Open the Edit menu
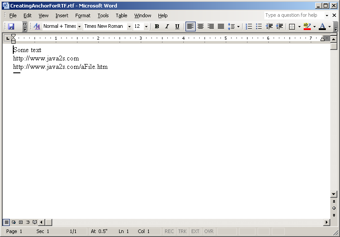Viewport: 340px width, 237px height. coord(27,15)
